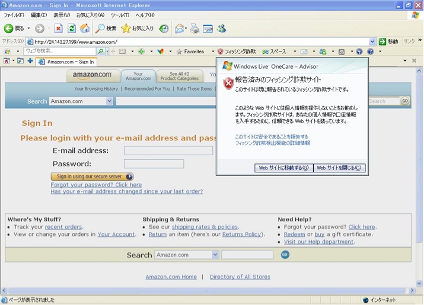The width and height of the screenshot is (424, 305).
Task: Open the Search (検索) toolbar button
Action: coord(106,28)
